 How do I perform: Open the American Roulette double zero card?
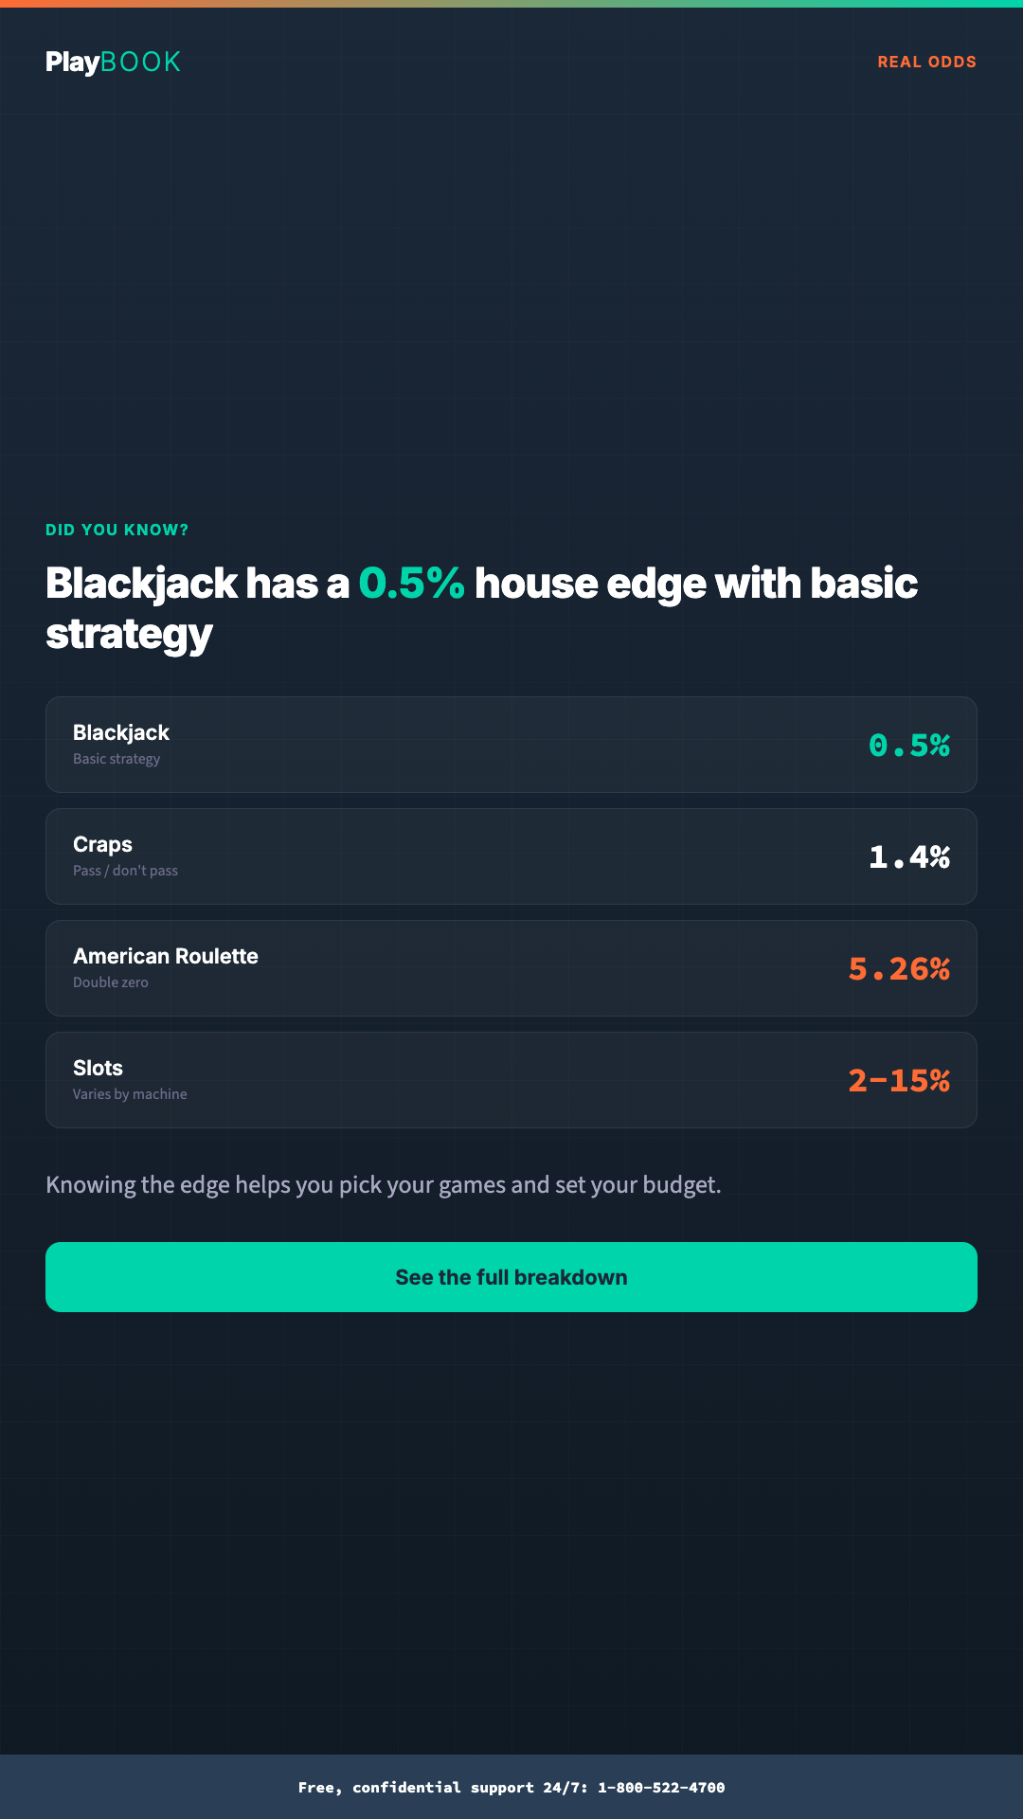(x=511, y=967)
